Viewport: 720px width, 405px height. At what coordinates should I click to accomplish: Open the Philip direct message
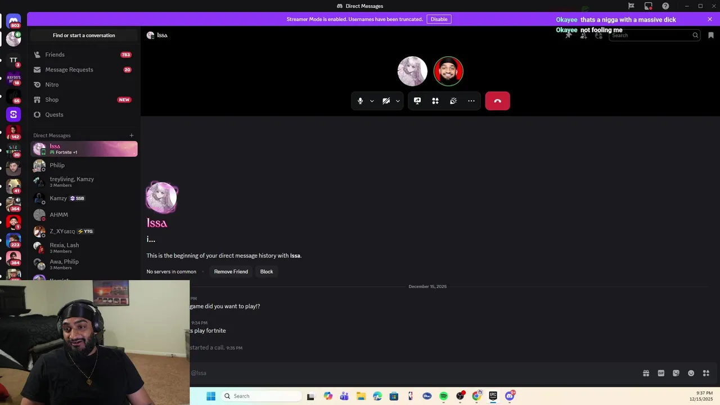point(84,165)
